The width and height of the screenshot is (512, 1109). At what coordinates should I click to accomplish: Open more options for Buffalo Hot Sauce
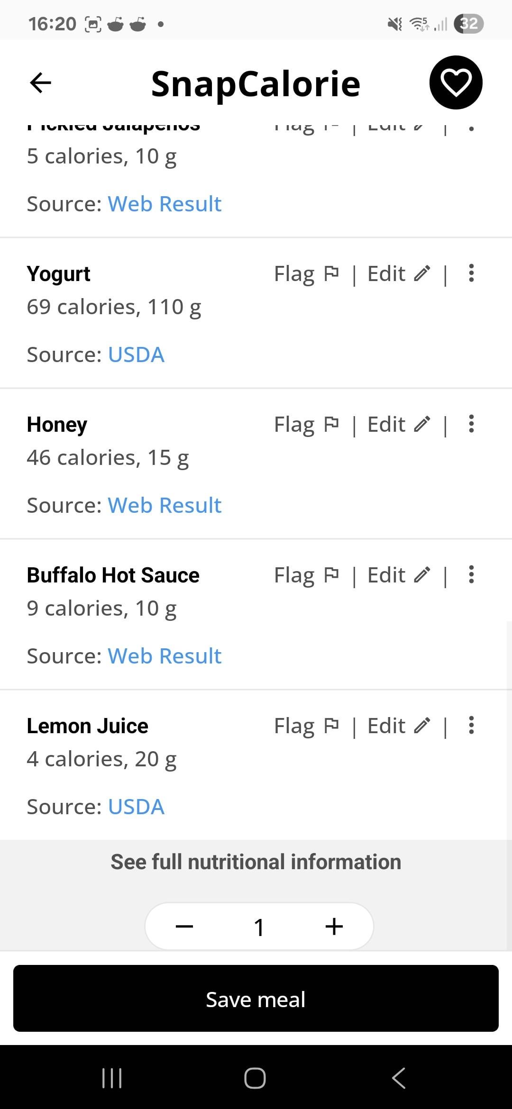pyautogui.click(x=471, y=575)
